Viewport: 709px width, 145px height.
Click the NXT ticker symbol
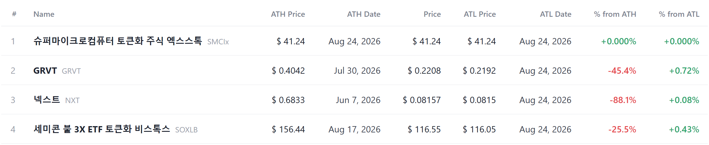pyautogui.click(x=72, y=100)
